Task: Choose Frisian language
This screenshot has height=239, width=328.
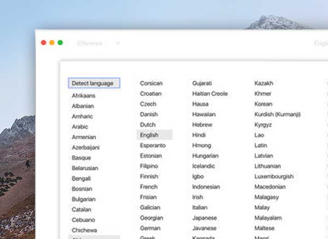Action: [x=148, y=197]
